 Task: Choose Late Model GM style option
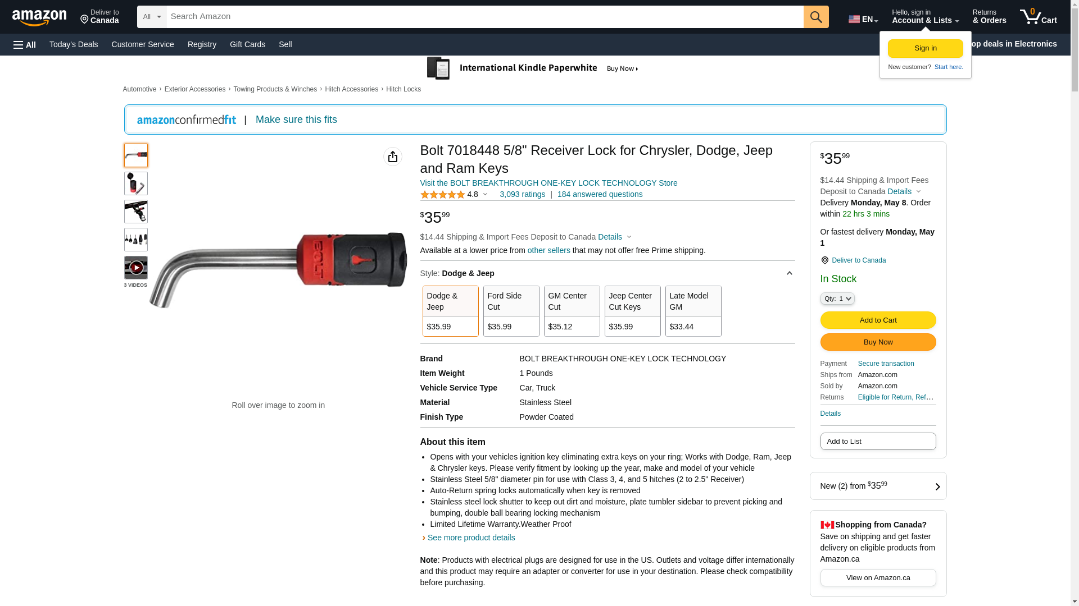pyautogui.click(x=693, y=311)
